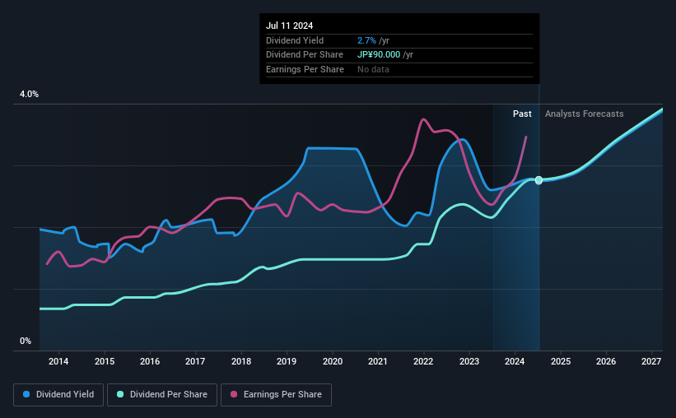Click the 2025 x-axis label
676x418 pixels.
click(561, 361)
